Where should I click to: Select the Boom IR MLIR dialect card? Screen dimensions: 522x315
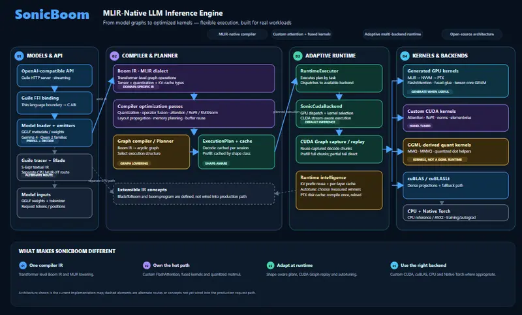pyautogui.click(x=194, y=78)
